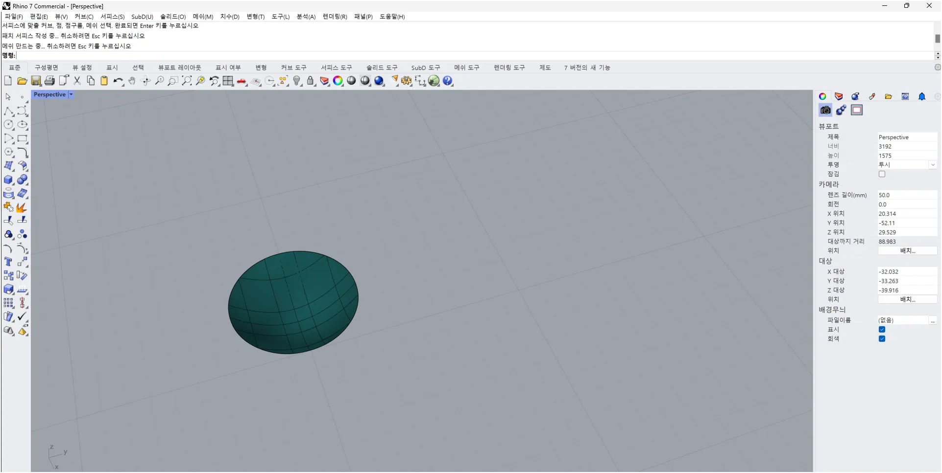Open options with the gear icon
Screen dimensions: 942x473
tap(407, 81)
